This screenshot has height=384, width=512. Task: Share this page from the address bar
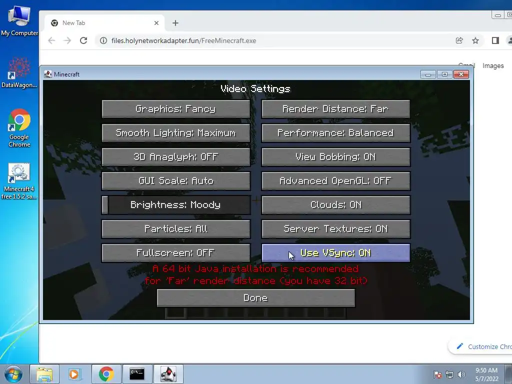[x=459, y=40]
